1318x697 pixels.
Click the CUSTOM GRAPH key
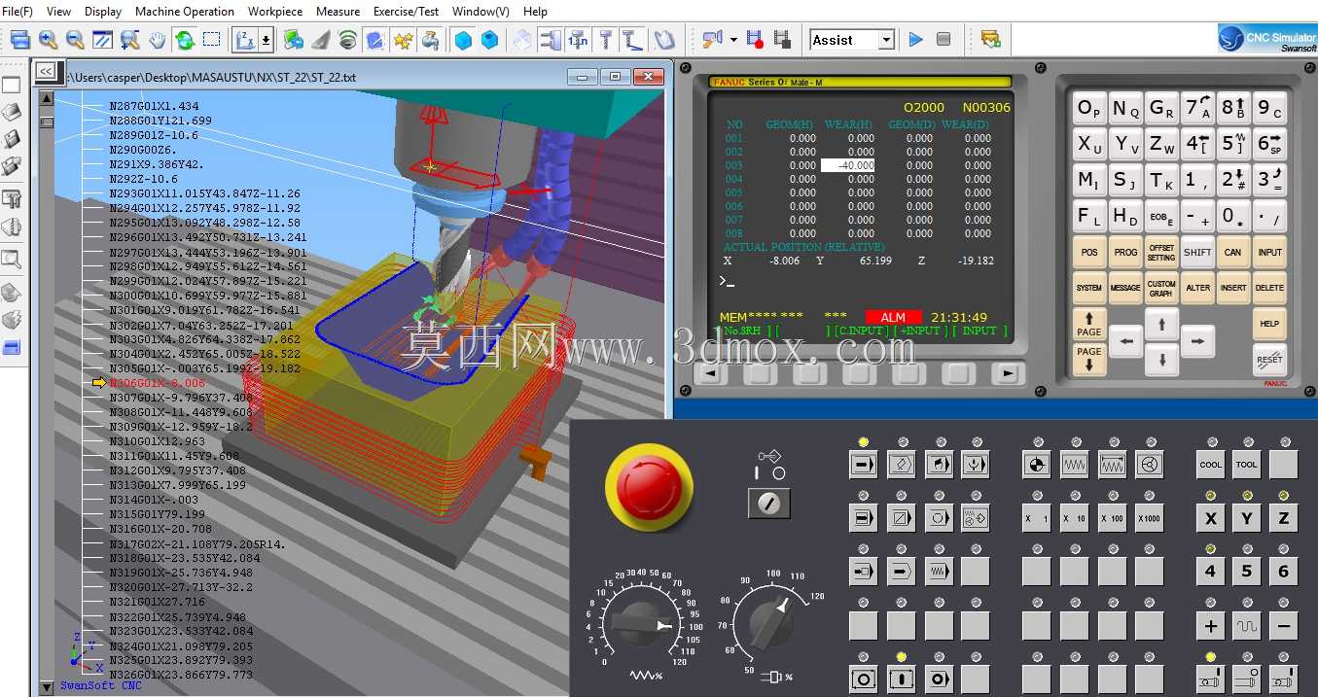[x=1161, y=288]
